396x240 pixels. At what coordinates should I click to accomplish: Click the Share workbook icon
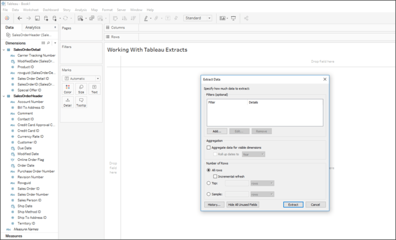pos(246,18)
